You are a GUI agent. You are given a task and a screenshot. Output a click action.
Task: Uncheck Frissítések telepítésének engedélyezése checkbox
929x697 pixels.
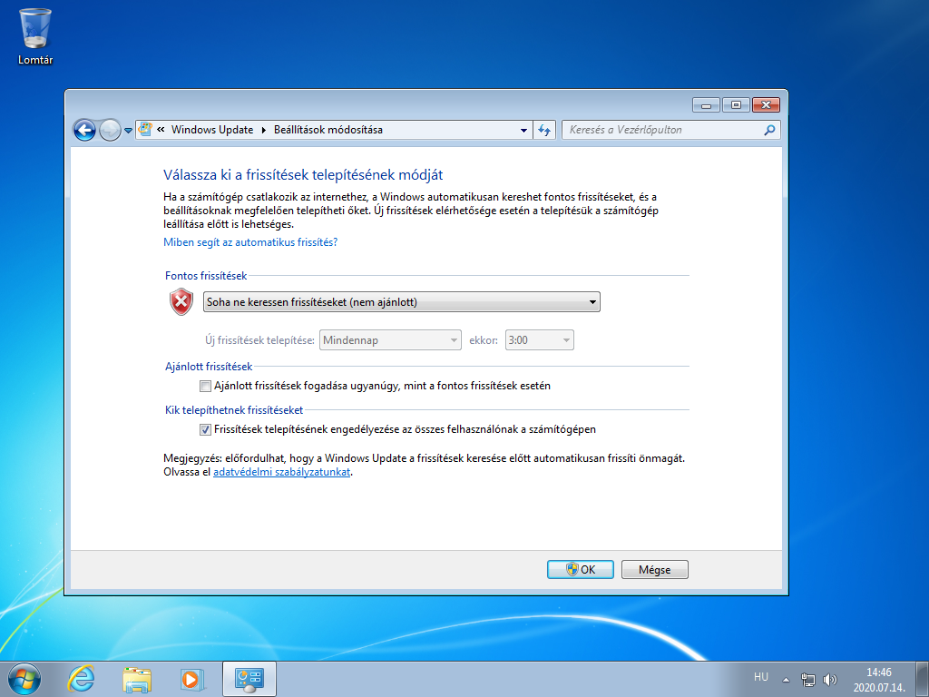[205, 429]
